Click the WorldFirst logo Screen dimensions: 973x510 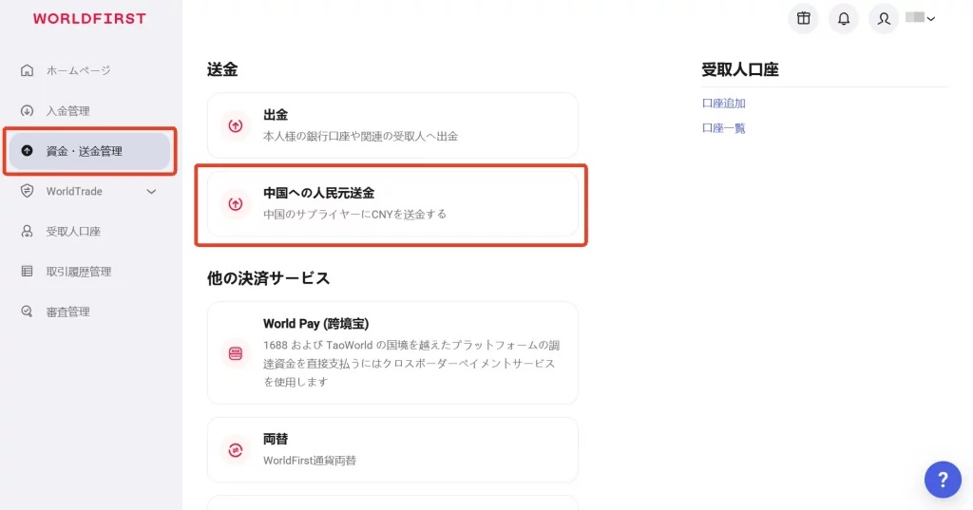point(89,19)
